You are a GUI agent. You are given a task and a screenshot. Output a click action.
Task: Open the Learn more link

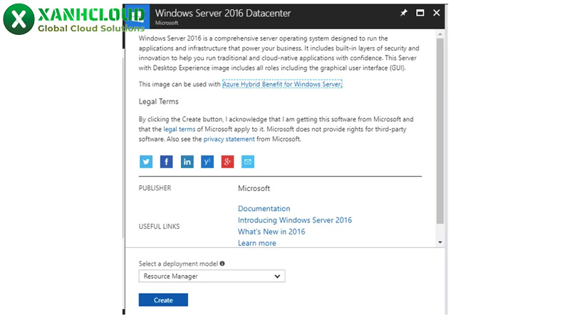pos(256,243)
